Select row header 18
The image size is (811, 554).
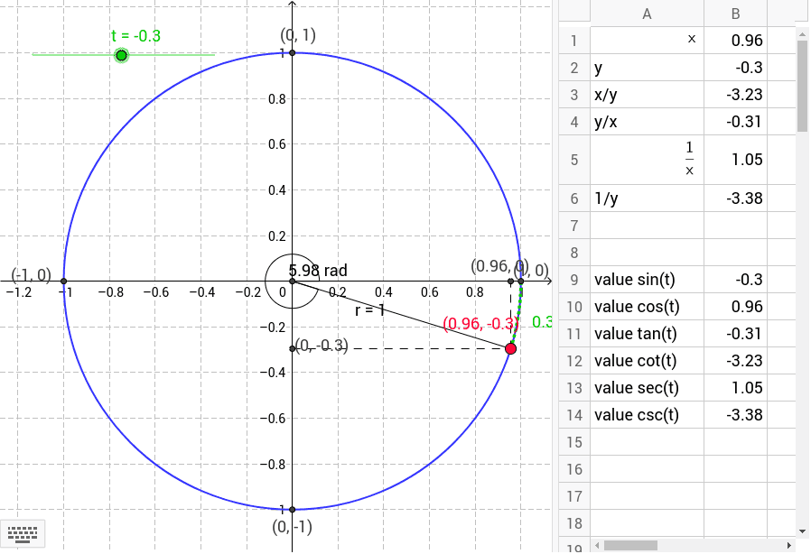(x=574, y=523)
